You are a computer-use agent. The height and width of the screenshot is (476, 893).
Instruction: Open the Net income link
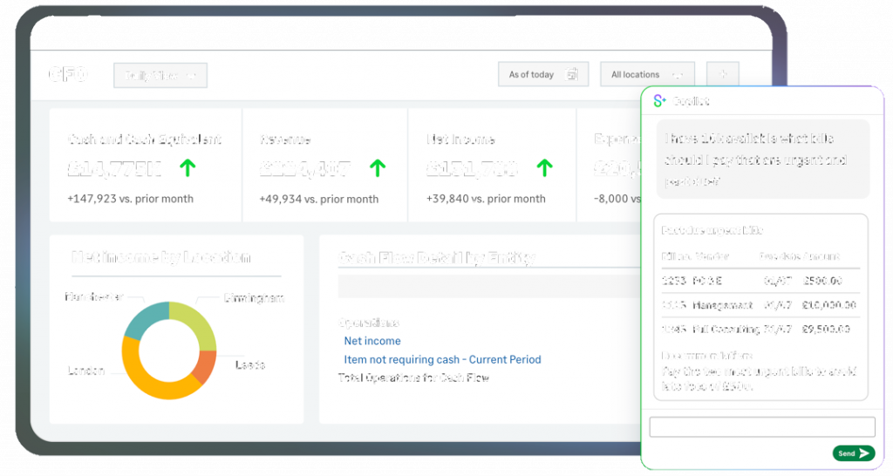coord(372,341)
